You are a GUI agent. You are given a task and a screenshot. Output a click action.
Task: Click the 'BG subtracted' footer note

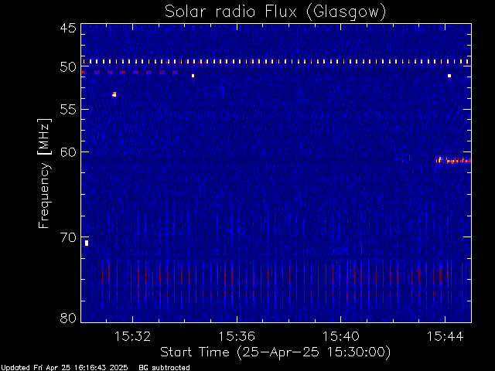tap(164, 368)
